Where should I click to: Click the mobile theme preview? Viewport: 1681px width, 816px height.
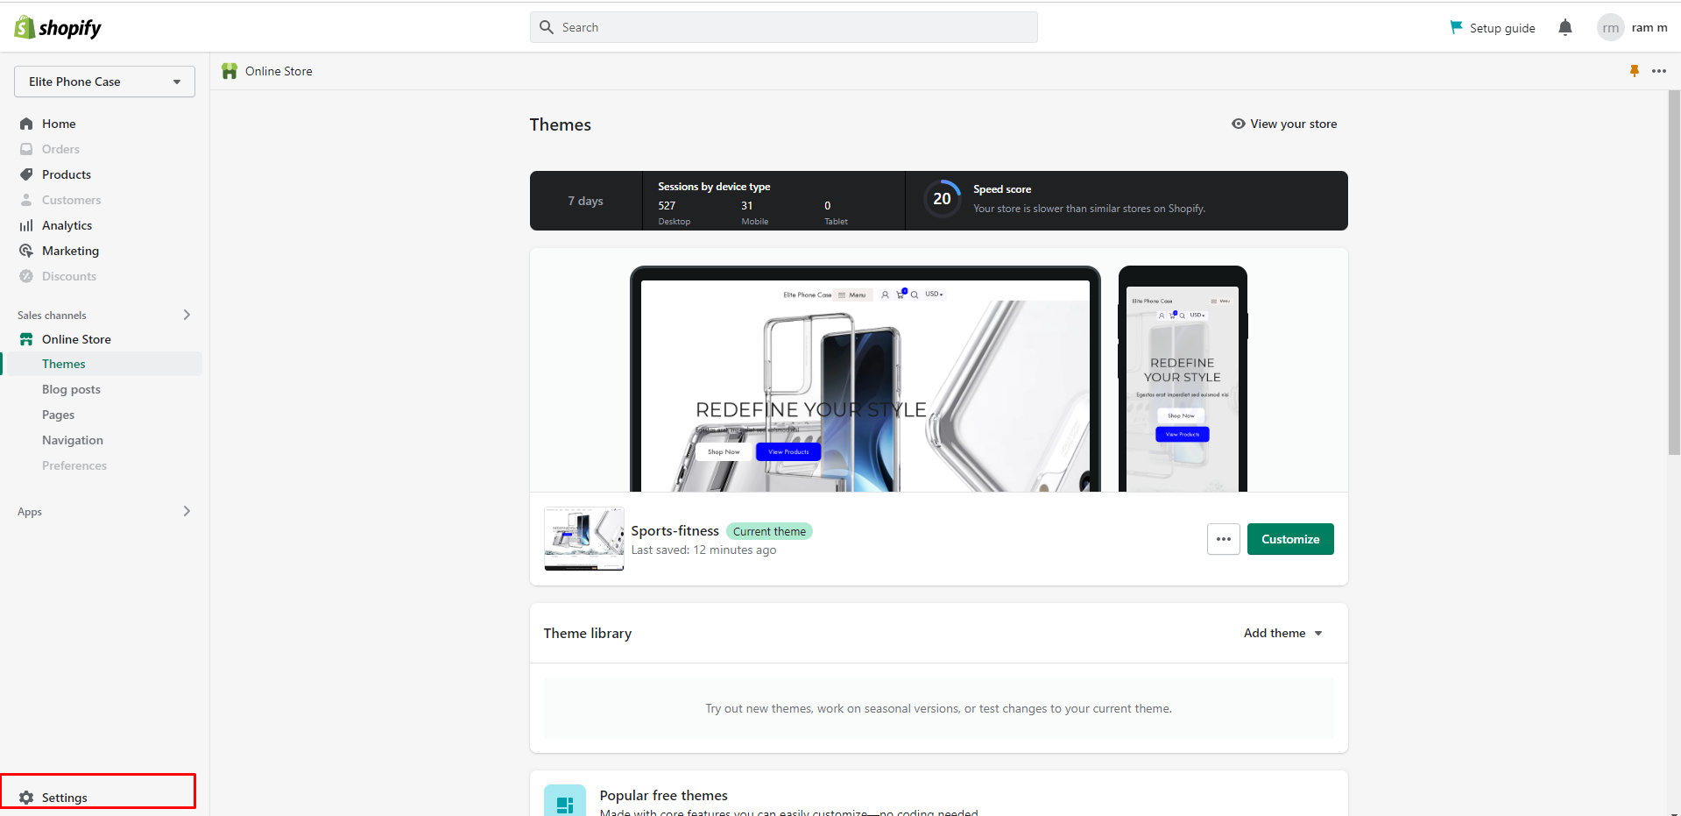point(1183,379)
